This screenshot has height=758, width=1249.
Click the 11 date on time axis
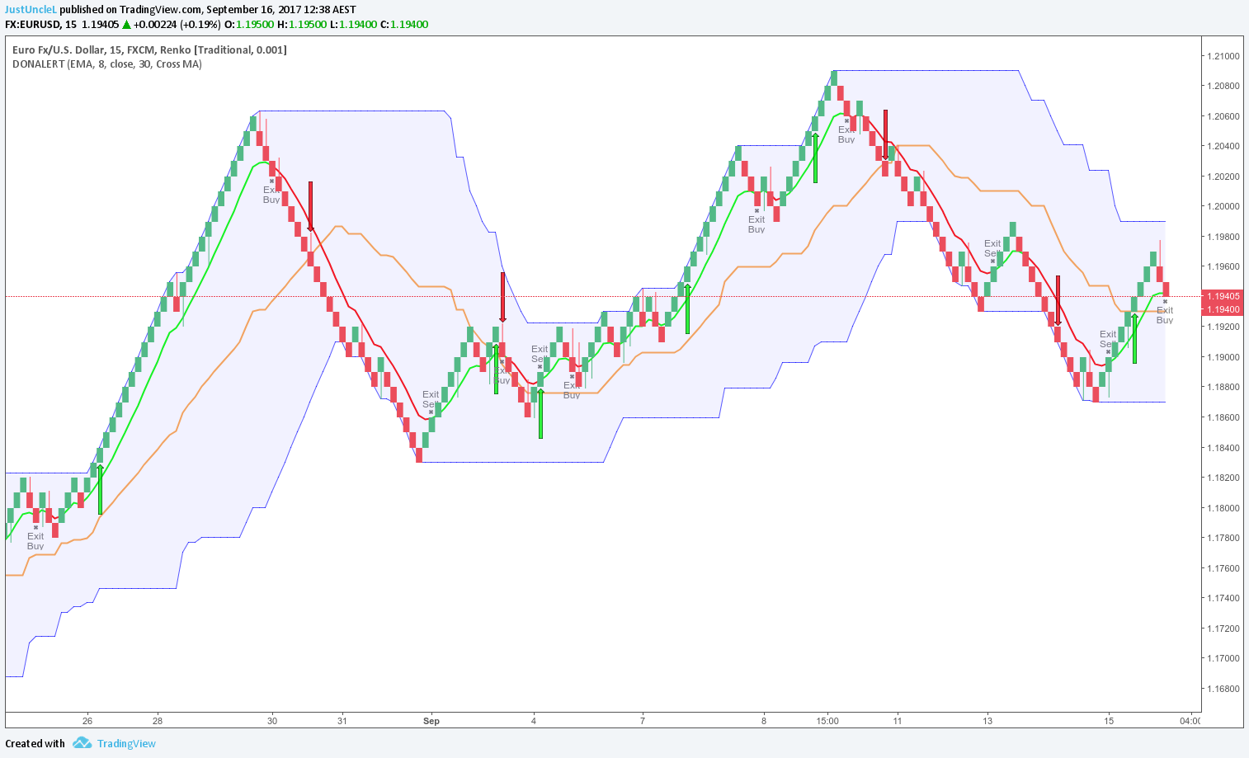coord(898,721)
